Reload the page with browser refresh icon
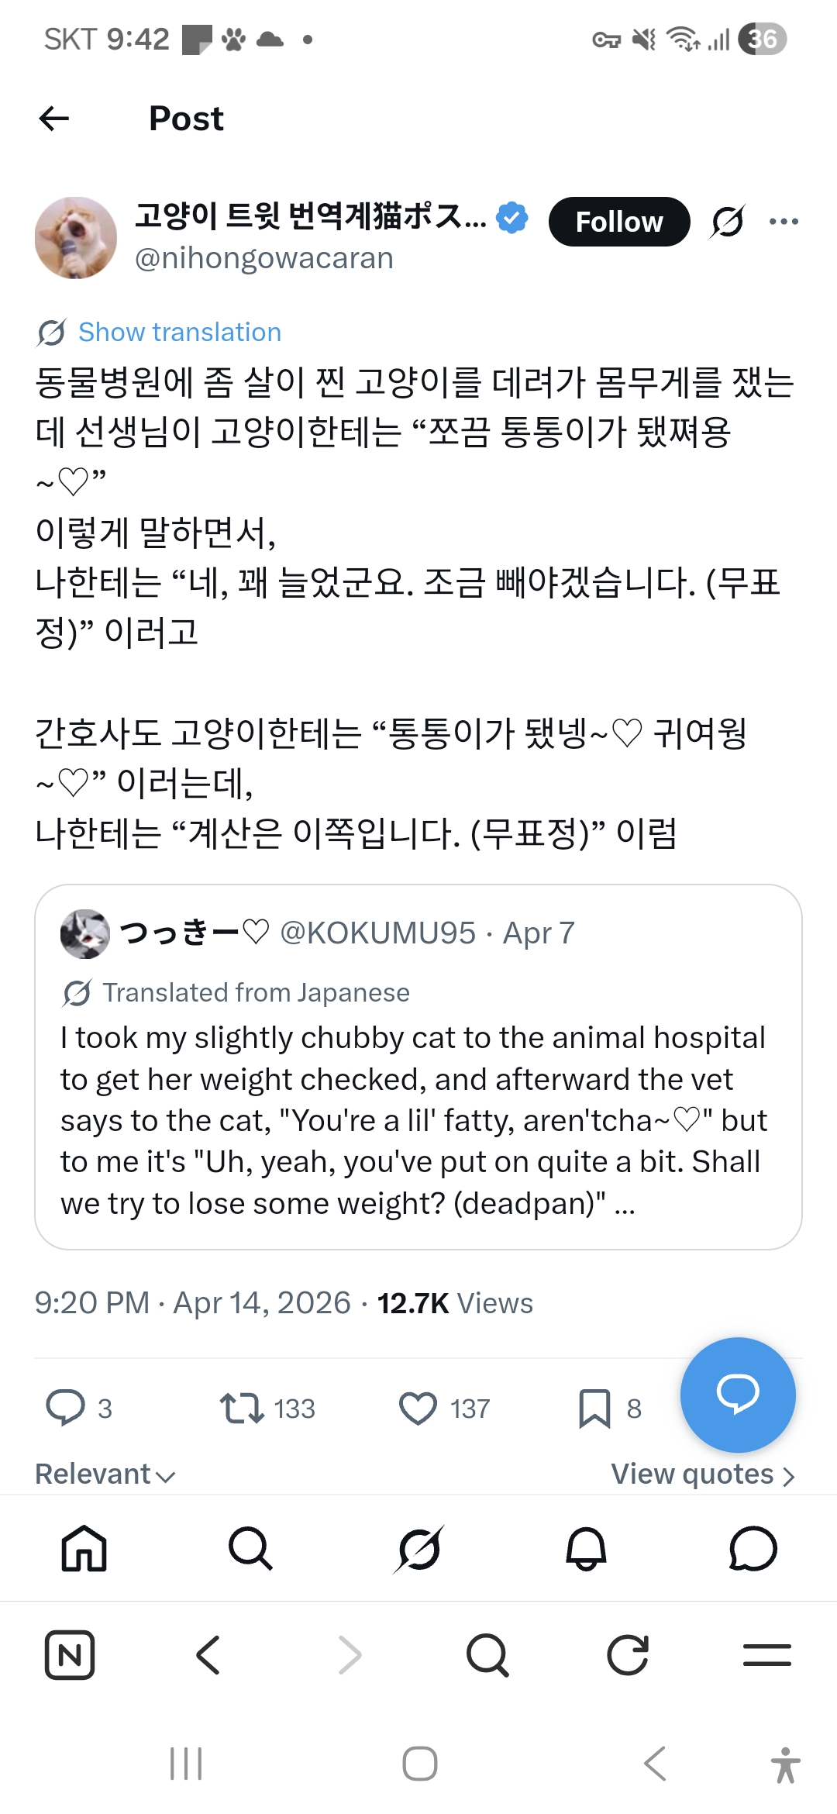Viewport: 837px width, 1814px height. click(x=627, y=1655)
